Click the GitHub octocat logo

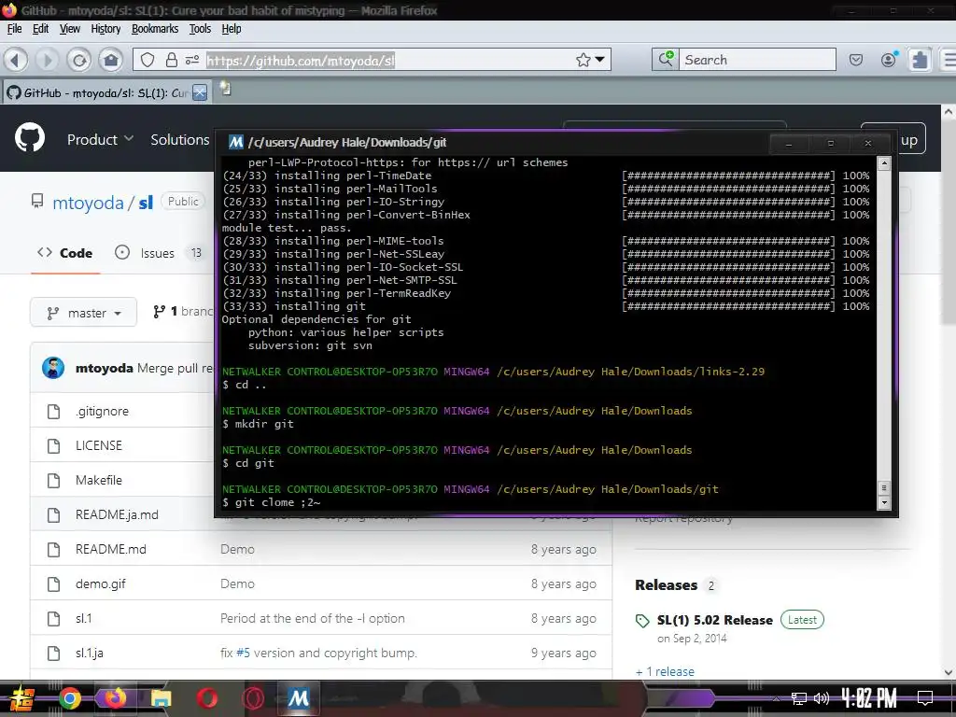point(30,138)
